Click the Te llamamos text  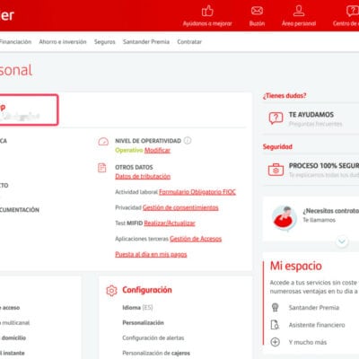click(319, 220)
